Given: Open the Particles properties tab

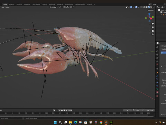Looking at the screenshot, I should pos(157,79).
